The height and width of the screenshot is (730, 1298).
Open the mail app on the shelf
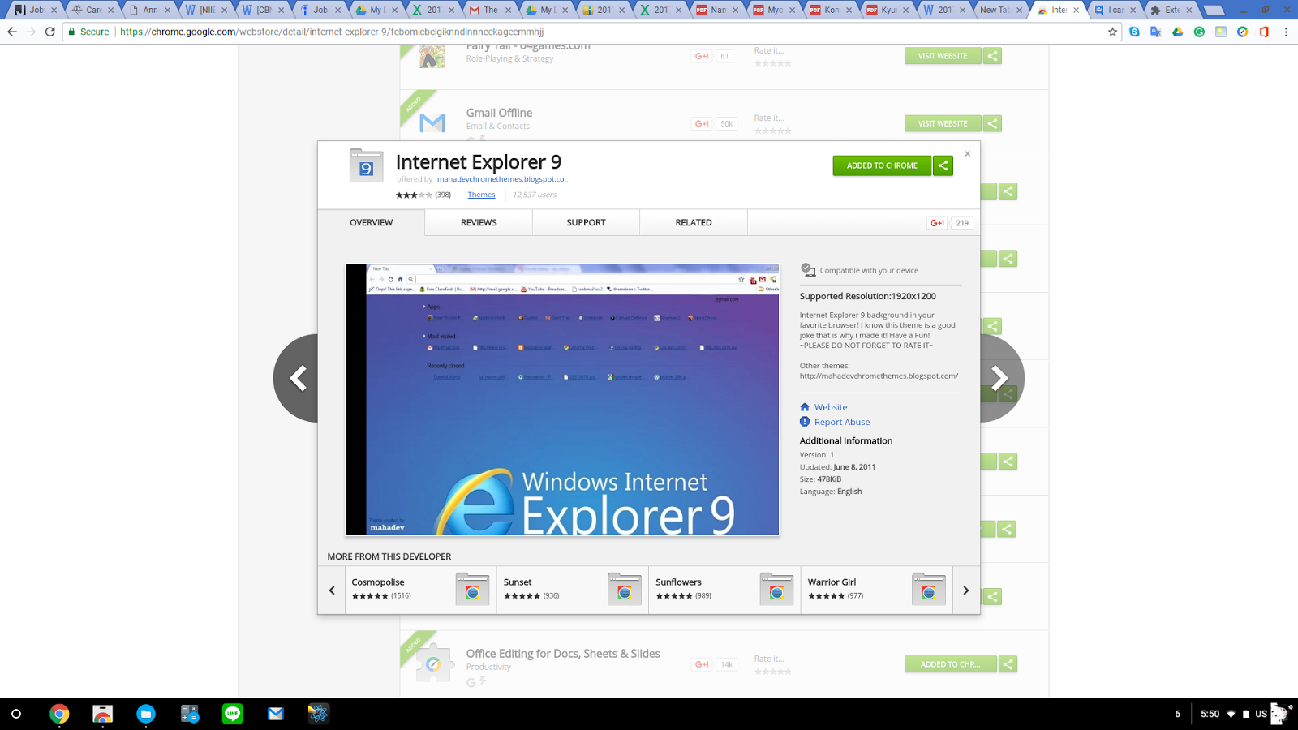point(276,714)
